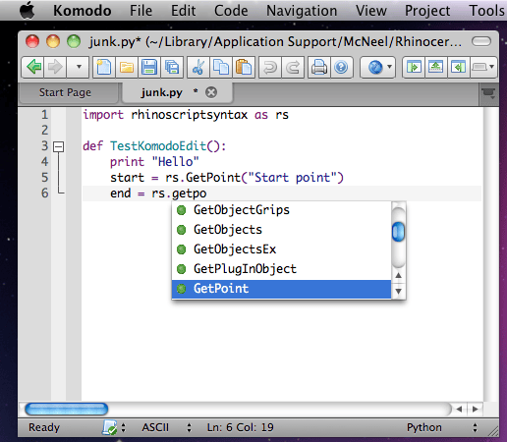The width and height of the screenshot is (507, 442).
Task: Open the Code menu
Action: pyautogui.click(x=231, y=11)
